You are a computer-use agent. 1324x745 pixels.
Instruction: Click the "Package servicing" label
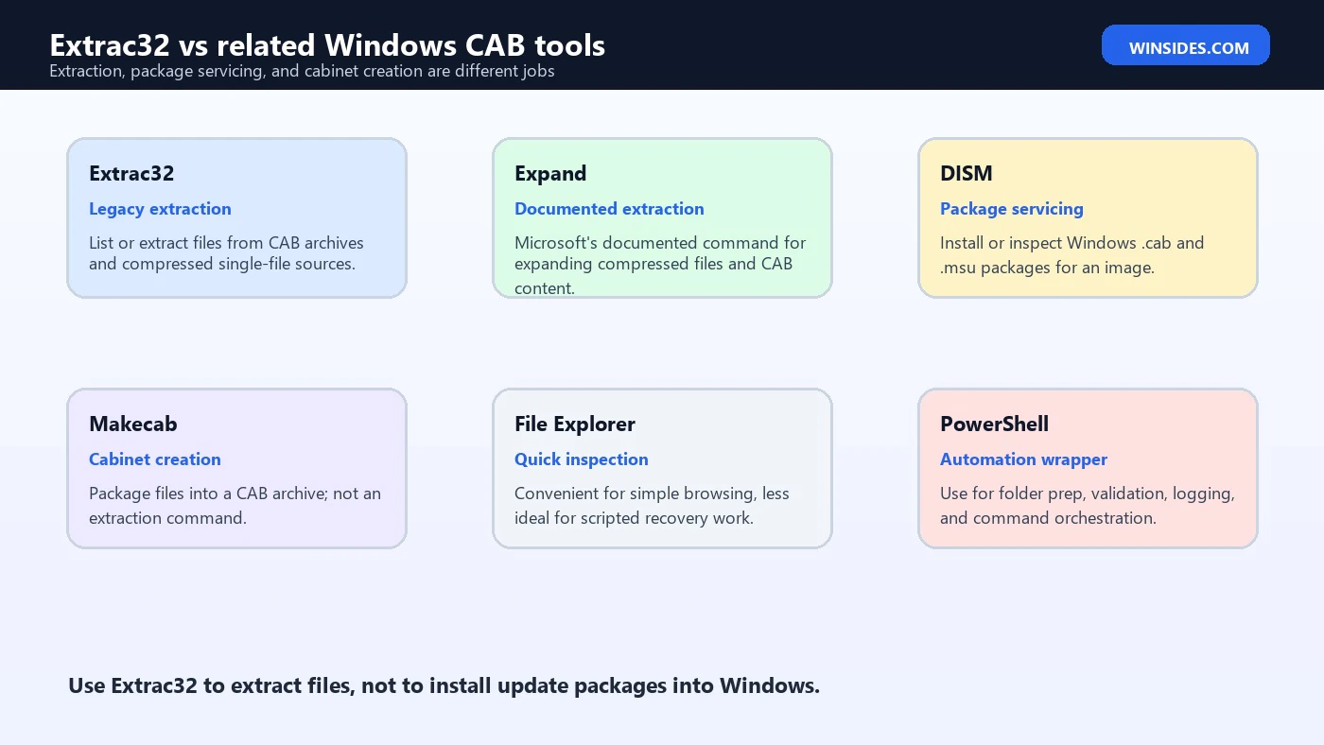pos(1011,209)
